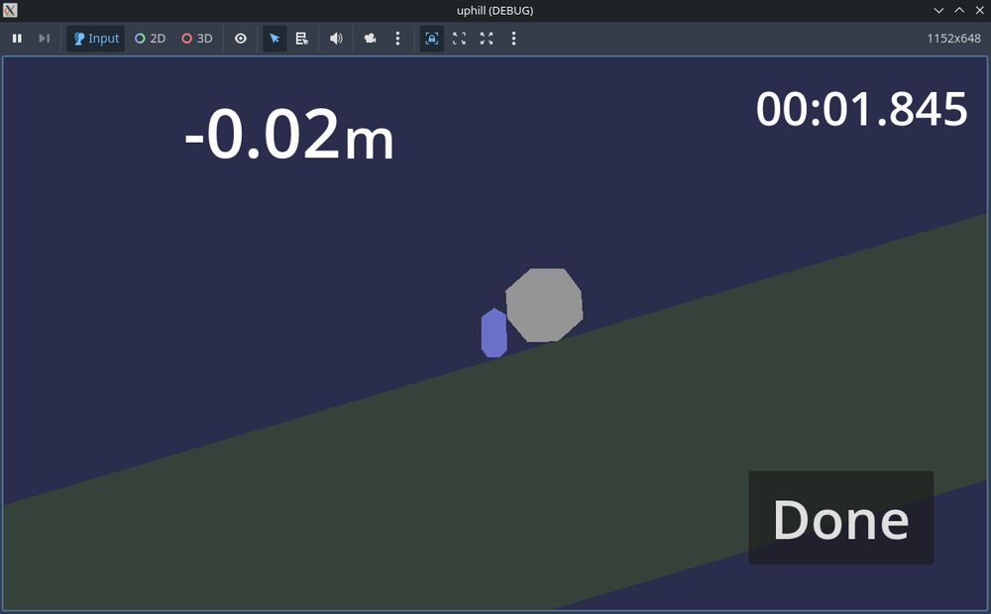Image resolution: width=991 pixels, height=614 pixels.
Task: Click the gray boulder in game
Action: (544, 305)
